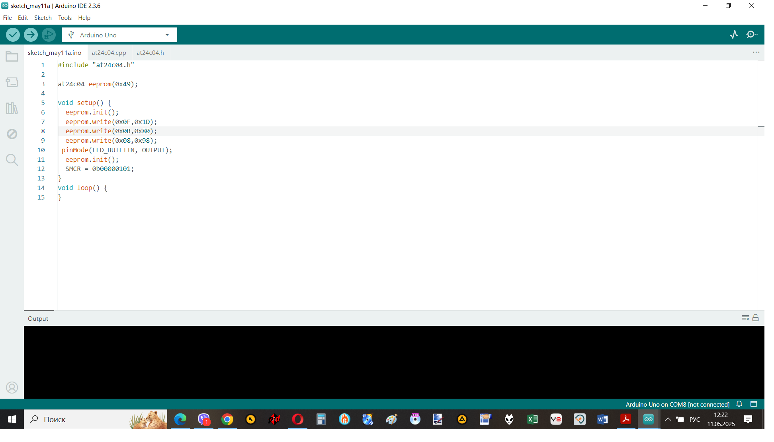Viewport: 774px width, 442px height.
Task: Toggle bottom panel from status bar
Action: pos(754,404)
